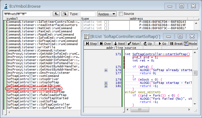Expand the plus box at line 176

[x=106, y=70]
